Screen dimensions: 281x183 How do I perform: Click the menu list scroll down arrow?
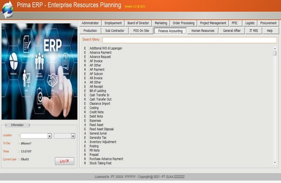[275, 163]
